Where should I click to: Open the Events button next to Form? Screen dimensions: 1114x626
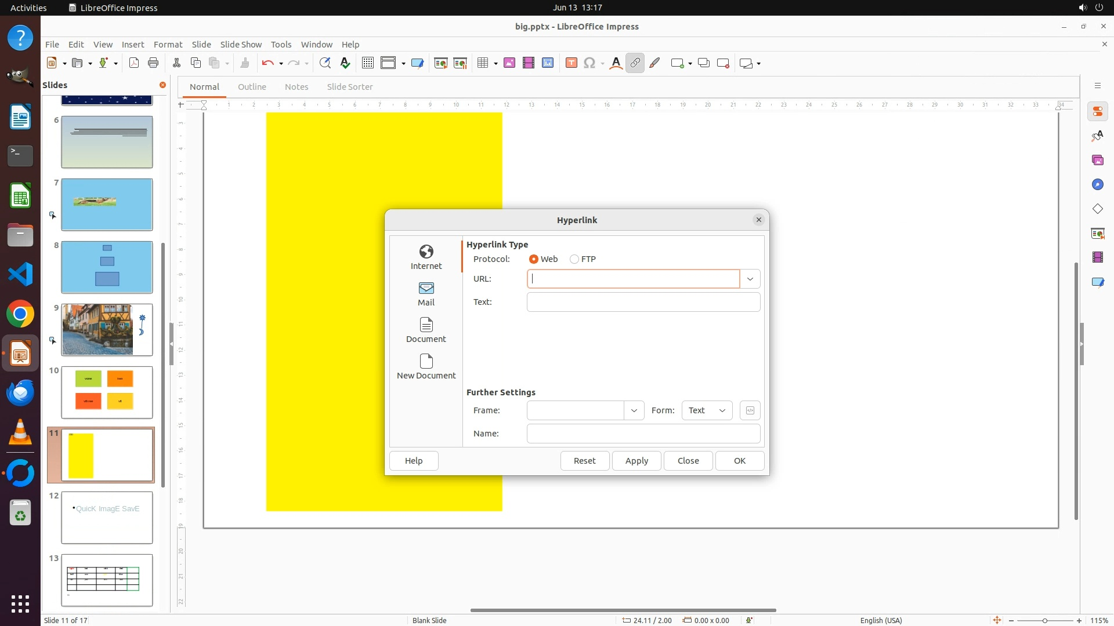click(x=750, y=410)
